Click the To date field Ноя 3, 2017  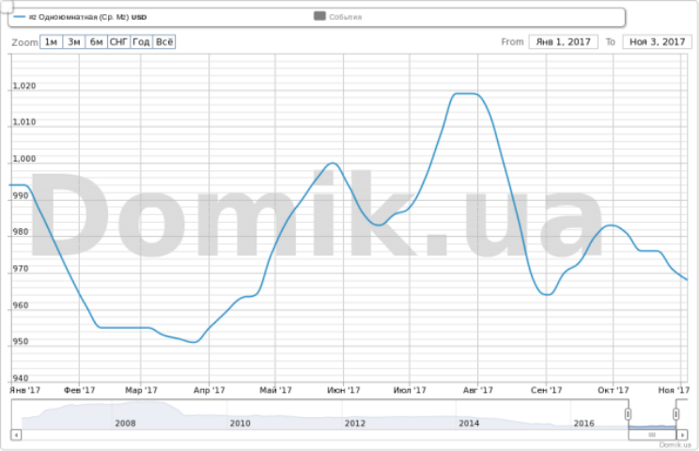[x=657, y=42]
